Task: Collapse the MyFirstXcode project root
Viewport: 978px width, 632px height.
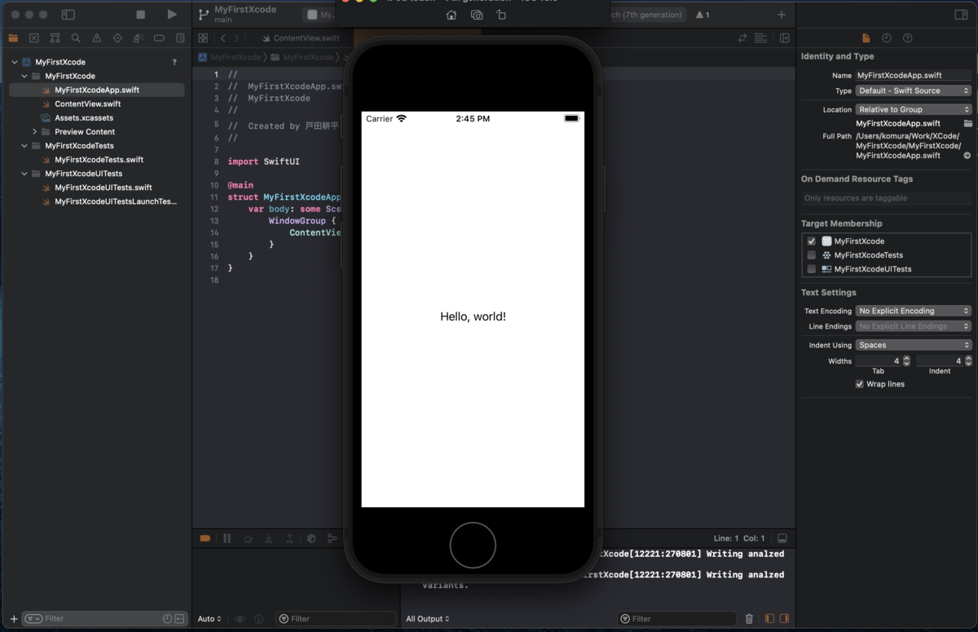Action: click(x=15, y=62)
